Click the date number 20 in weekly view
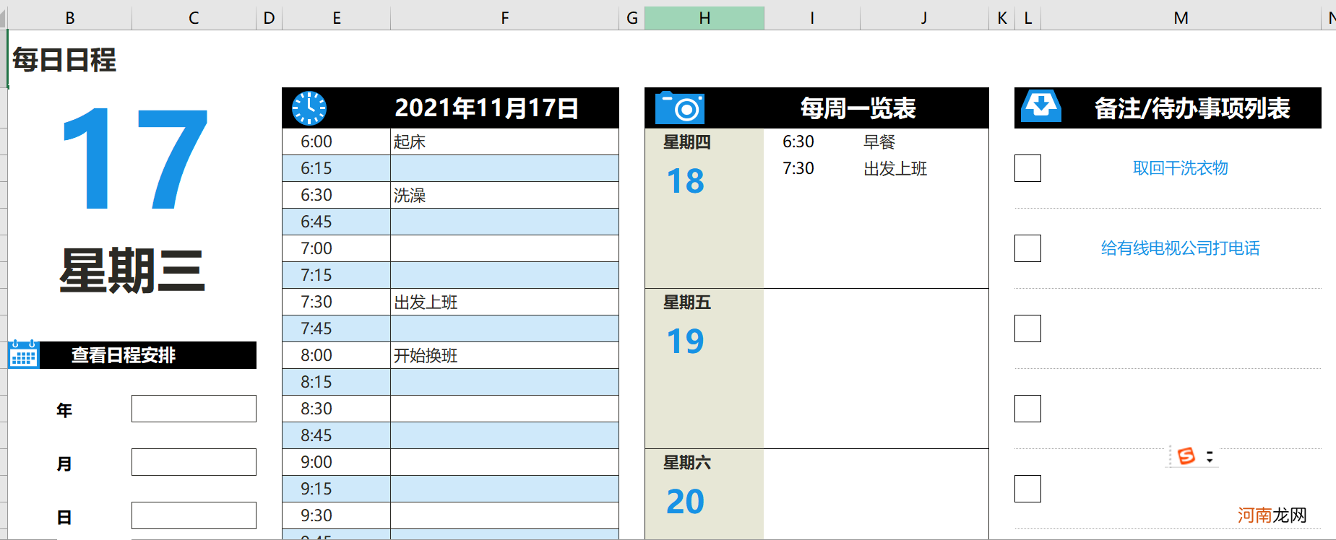This screenshot has height=540, width=1336. [x=685, y=501]
